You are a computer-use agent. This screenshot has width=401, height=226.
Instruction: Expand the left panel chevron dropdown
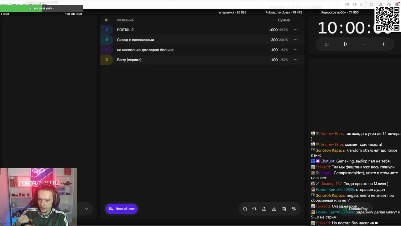pos(86,209)
